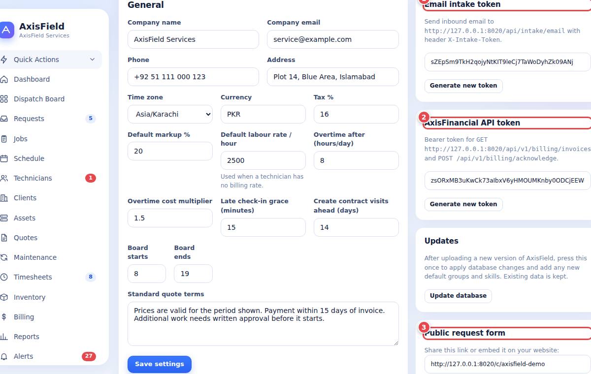Select the Email intake token field

tap(508, 62)
